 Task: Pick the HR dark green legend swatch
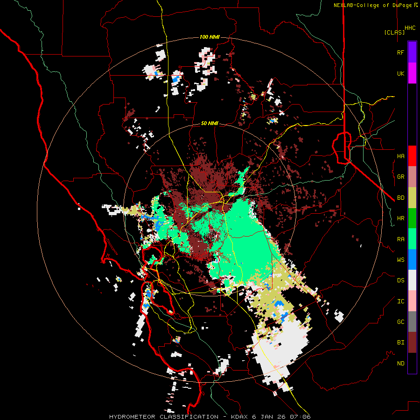[x=412, y=218]
